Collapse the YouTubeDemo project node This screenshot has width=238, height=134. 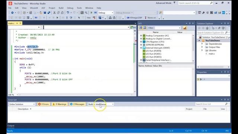(x=199, y=41)
